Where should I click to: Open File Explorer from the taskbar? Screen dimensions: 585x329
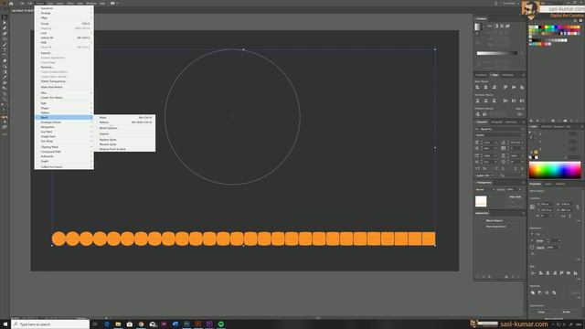118,324
